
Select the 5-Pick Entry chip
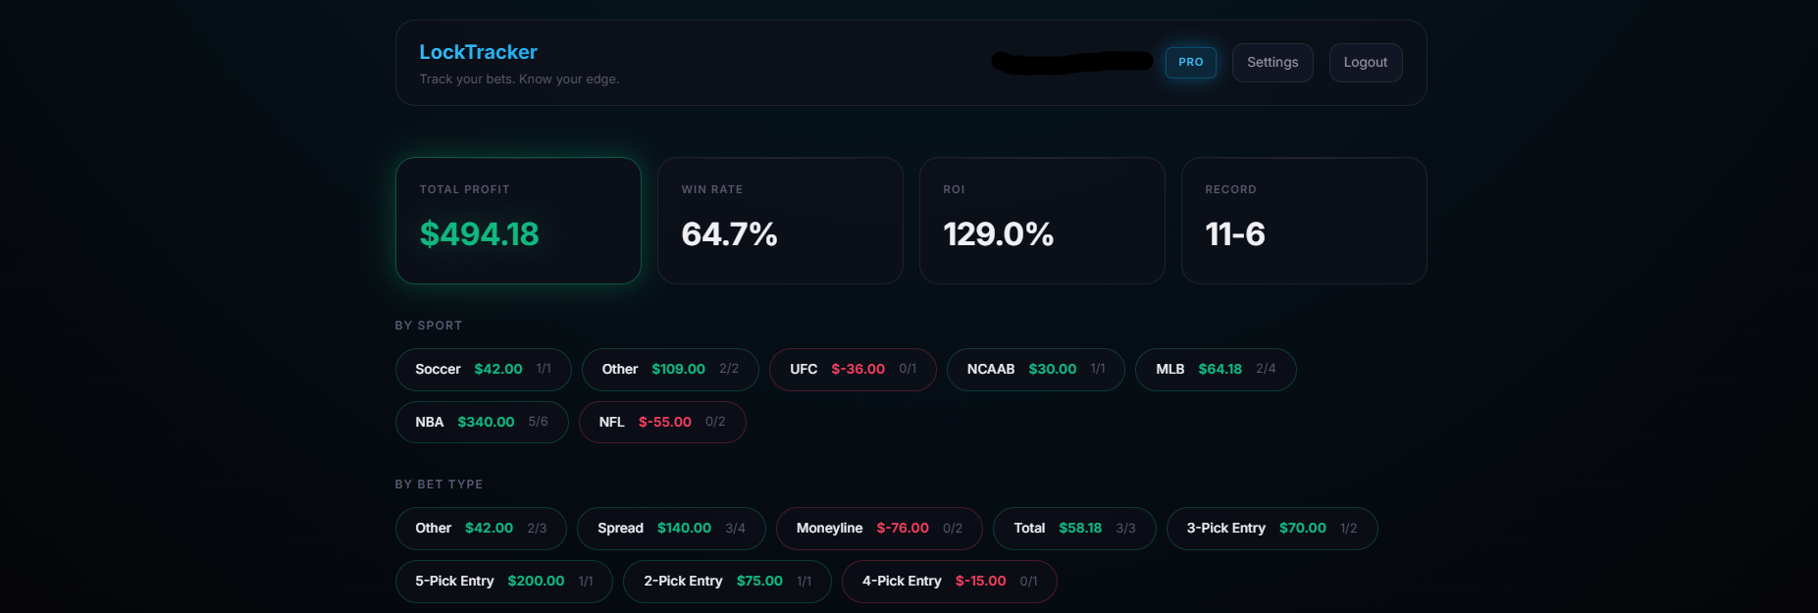click(x=504, y=582)
